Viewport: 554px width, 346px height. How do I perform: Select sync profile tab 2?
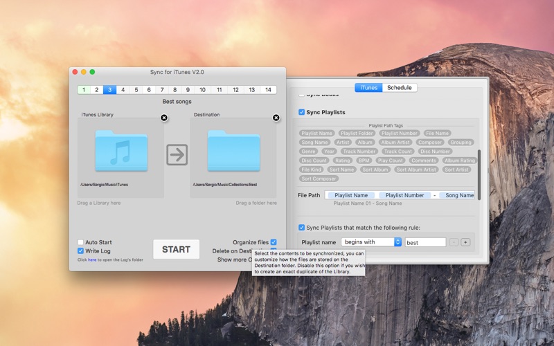tap(96, 90)
